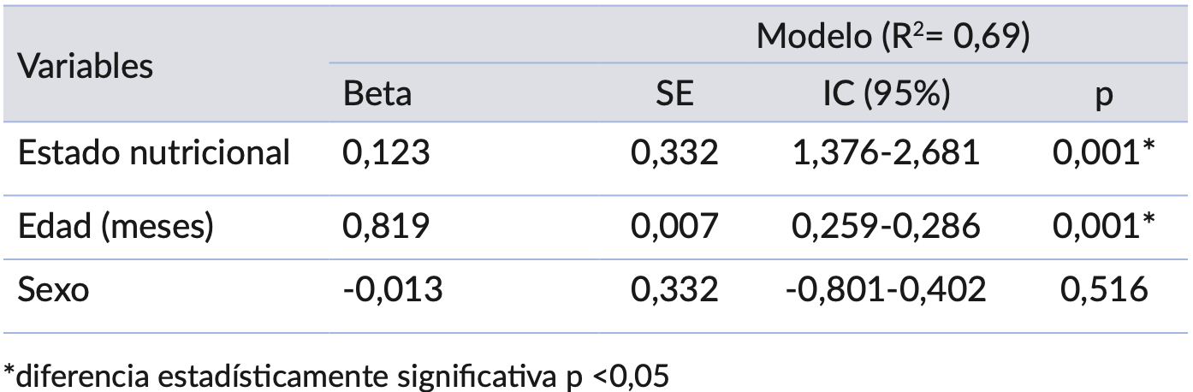Select the interval 1,376-2,681
The height and width of the screenshot is (392, 1193).
coord(887,153)
